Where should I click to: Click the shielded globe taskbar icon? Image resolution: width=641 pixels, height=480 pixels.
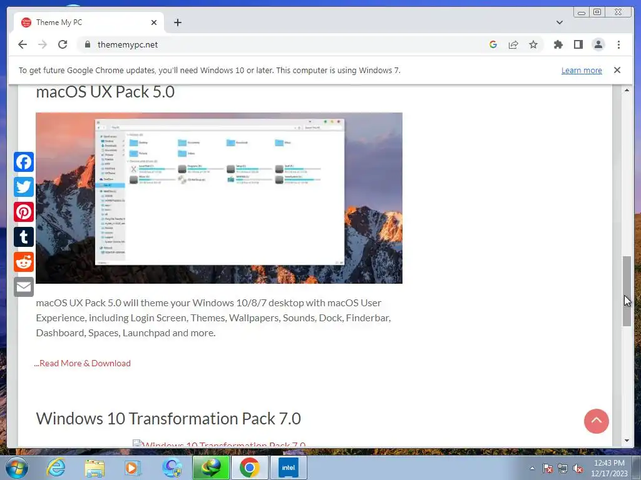pyautogui.click(x=172, y=467)
